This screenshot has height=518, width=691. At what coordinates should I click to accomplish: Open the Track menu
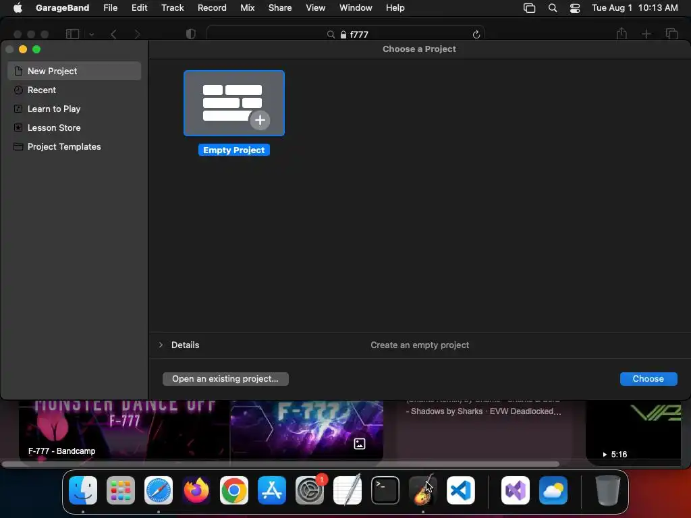pos(172,8)
